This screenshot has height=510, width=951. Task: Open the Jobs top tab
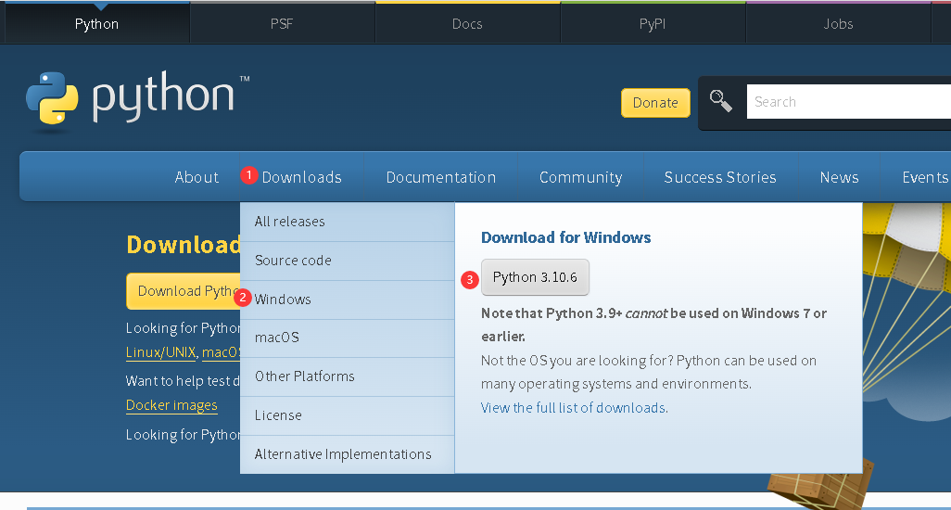(838, 24)
